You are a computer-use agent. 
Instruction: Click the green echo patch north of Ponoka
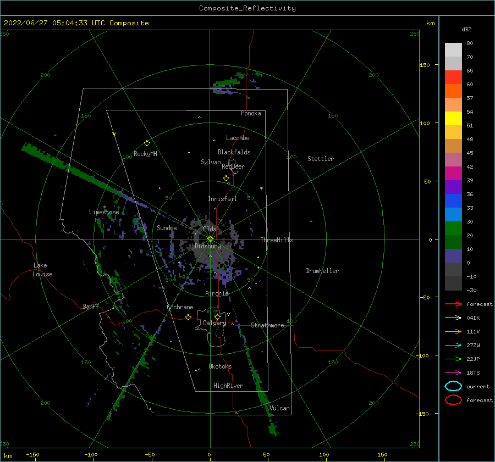(228, 82)
